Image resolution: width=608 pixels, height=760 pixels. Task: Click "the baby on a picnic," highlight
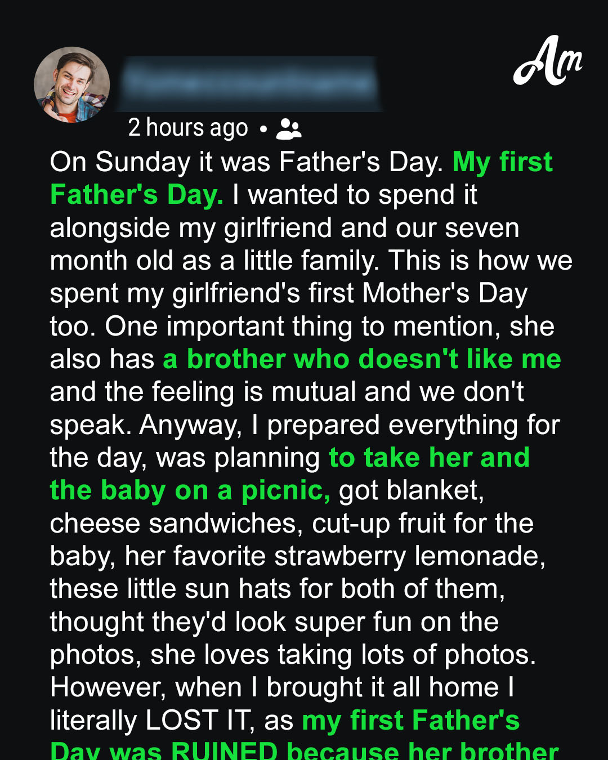[x=190, y=491]
